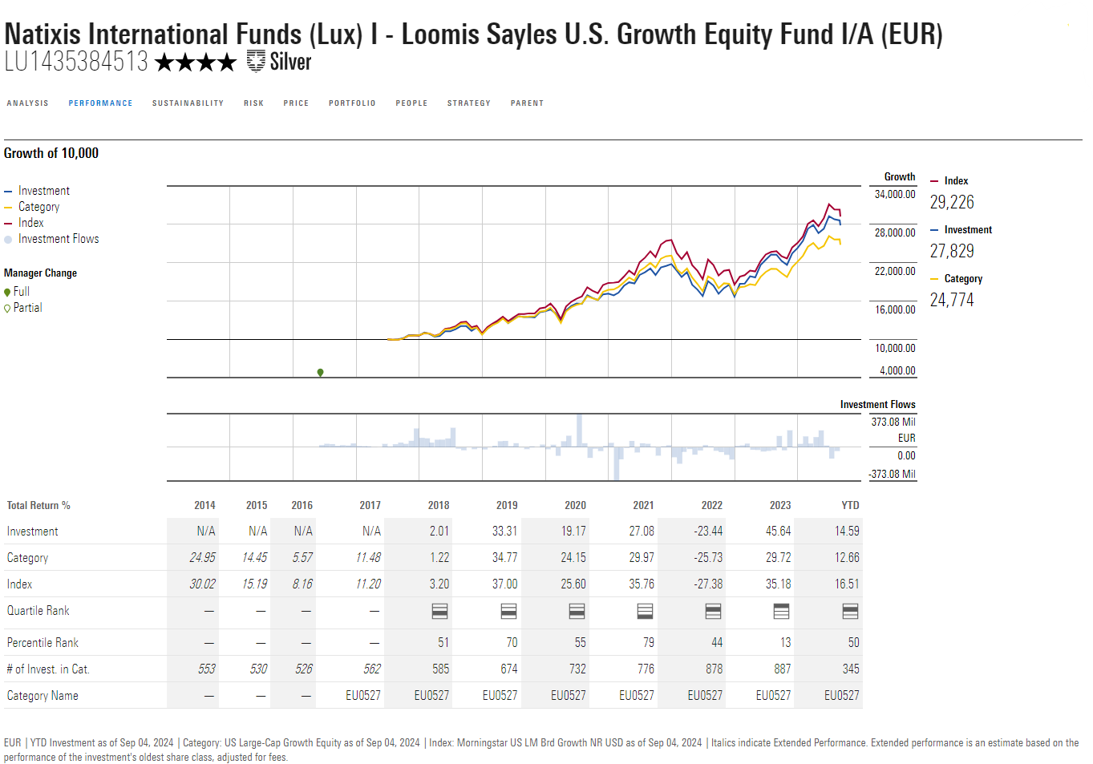Screen dimensions: 1093x764
Task: Click the 2019 quartile rank icon
Action: click(x=508, y=612)
